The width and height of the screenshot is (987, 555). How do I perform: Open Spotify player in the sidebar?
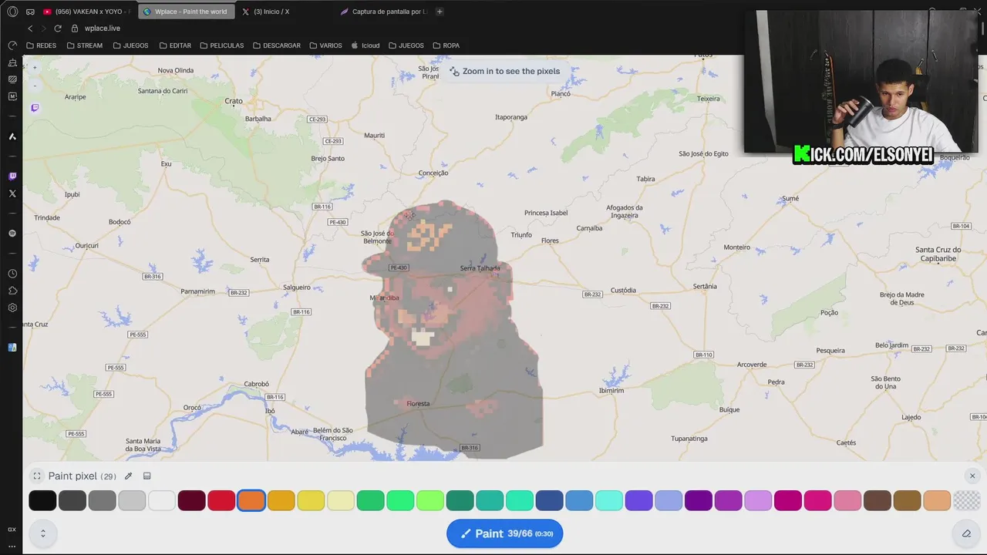(12, 233)
